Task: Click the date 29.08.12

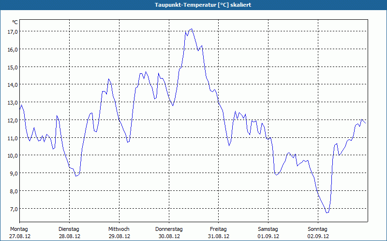Action: point(119,236)
